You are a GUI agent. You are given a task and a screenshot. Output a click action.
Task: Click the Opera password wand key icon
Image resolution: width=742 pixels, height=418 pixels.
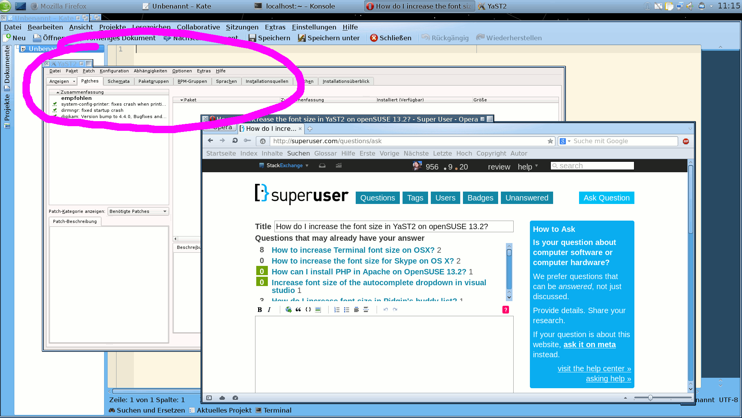247,140
